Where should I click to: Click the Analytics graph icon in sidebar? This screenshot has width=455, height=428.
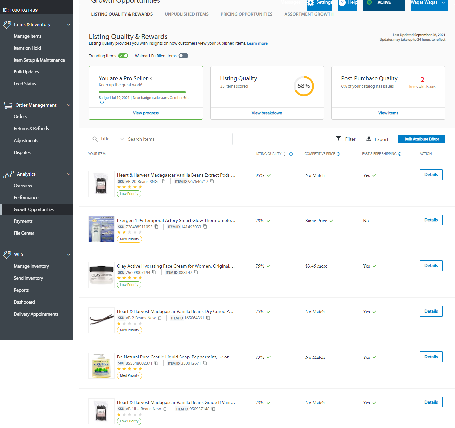(x=8, y=174)
